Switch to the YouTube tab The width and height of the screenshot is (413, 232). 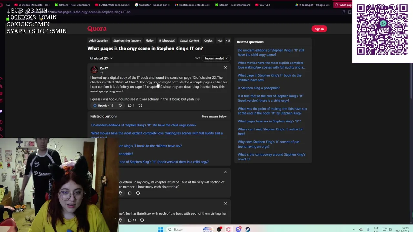263,5
